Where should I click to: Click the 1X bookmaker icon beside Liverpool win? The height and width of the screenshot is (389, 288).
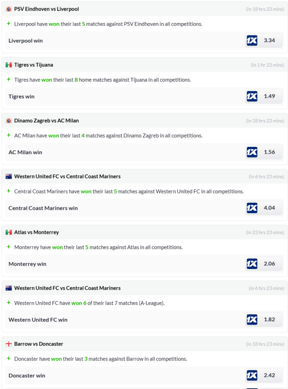pyautogui.click(x=252, y=40)
